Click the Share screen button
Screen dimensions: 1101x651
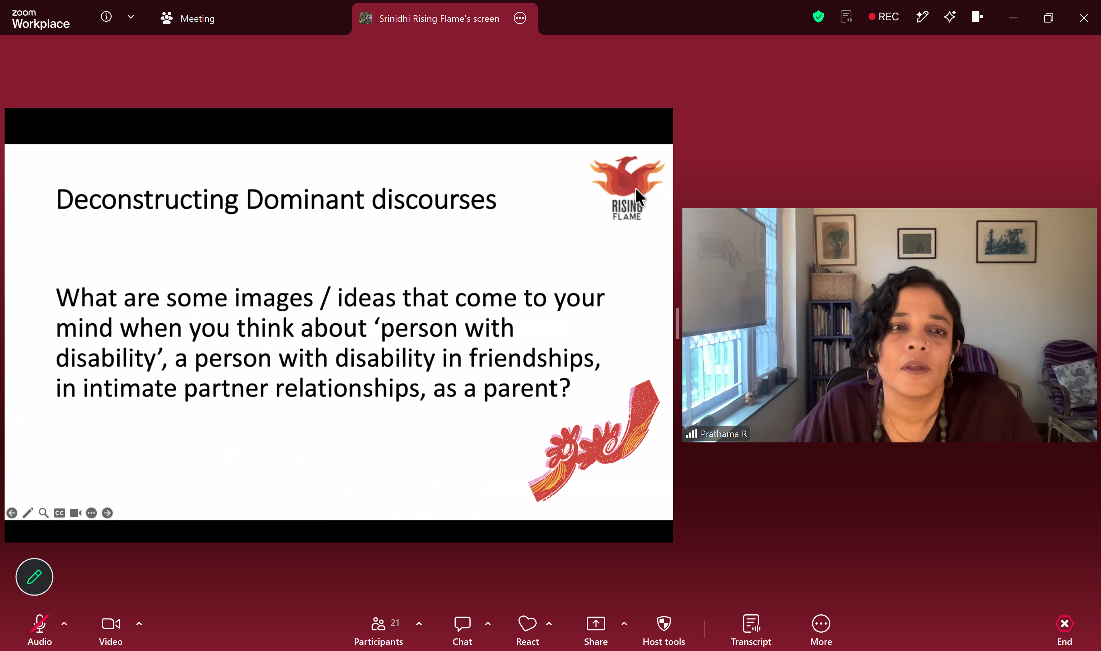[x=596, y=630]
